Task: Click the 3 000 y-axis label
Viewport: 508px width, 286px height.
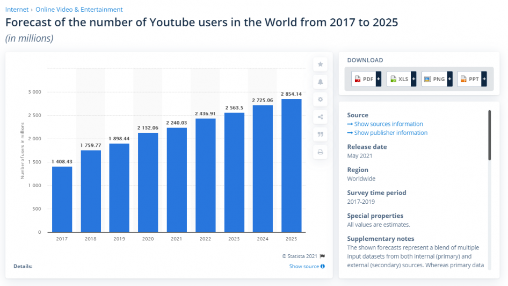Action: point(35,92)
